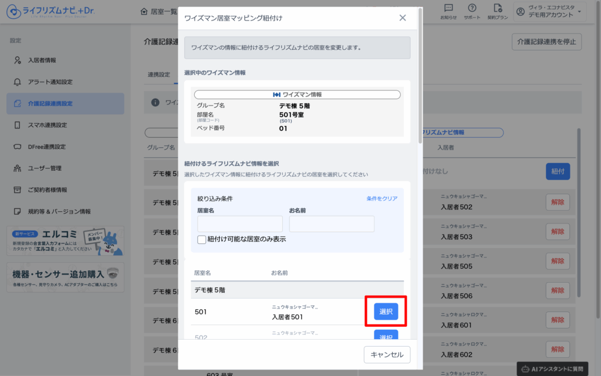Click the 条件をクリア link
The image size is (601, 376).
[x=381, y=199]
